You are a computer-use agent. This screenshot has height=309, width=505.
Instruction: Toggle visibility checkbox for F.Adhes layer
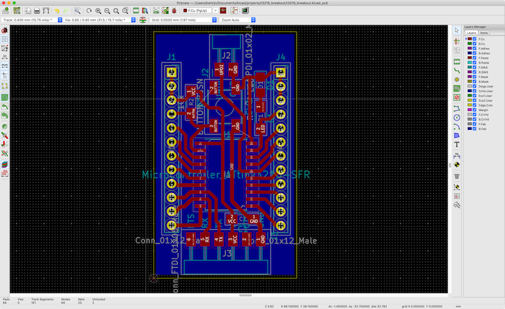475,49
